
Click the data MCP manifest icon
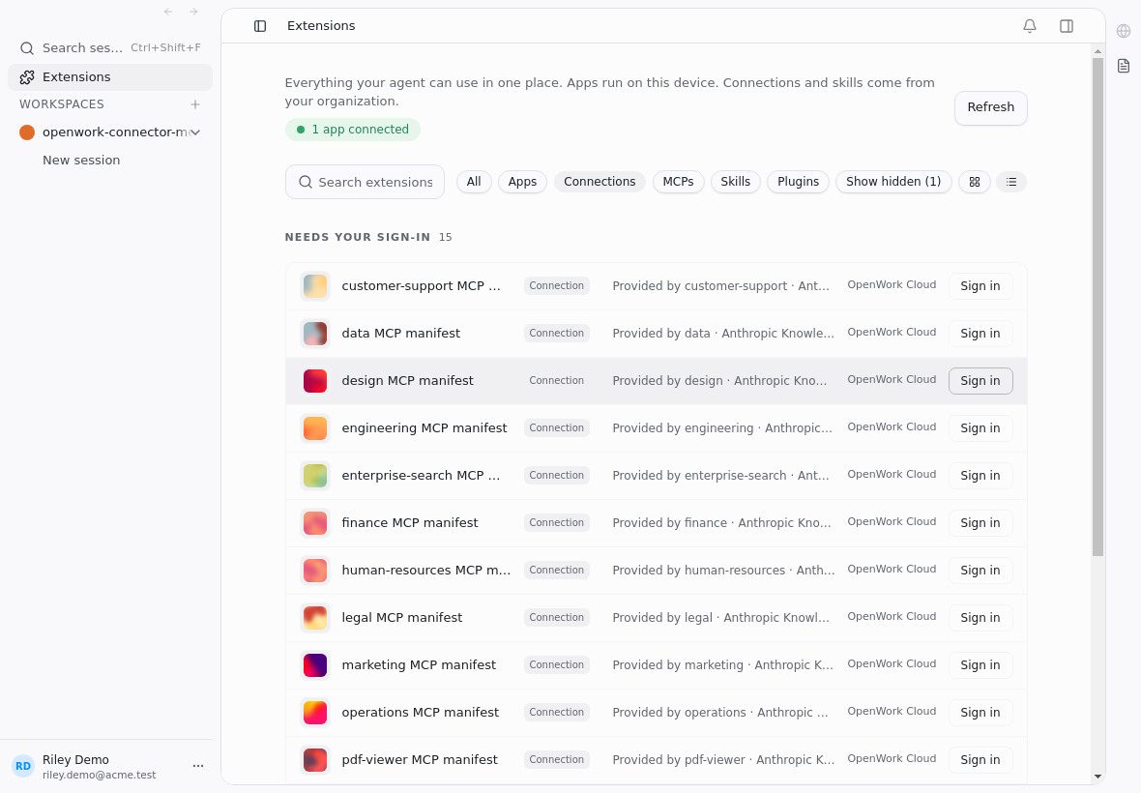[x=315, y=334]
